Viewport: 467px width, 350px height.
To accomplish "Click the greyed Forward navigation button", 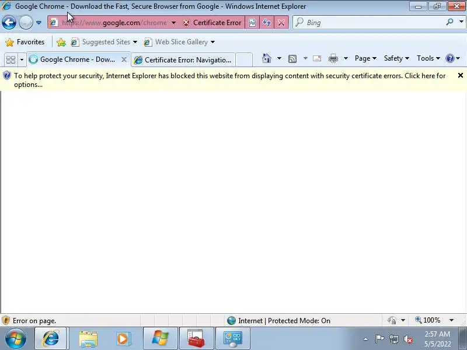I will pos(26,23).
